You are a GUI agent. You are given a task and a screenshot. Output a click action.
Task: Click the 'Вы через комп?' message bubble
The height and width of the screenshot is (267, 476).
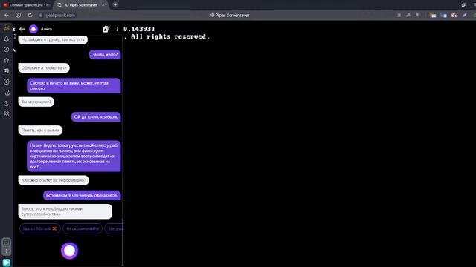coord(36,102)
